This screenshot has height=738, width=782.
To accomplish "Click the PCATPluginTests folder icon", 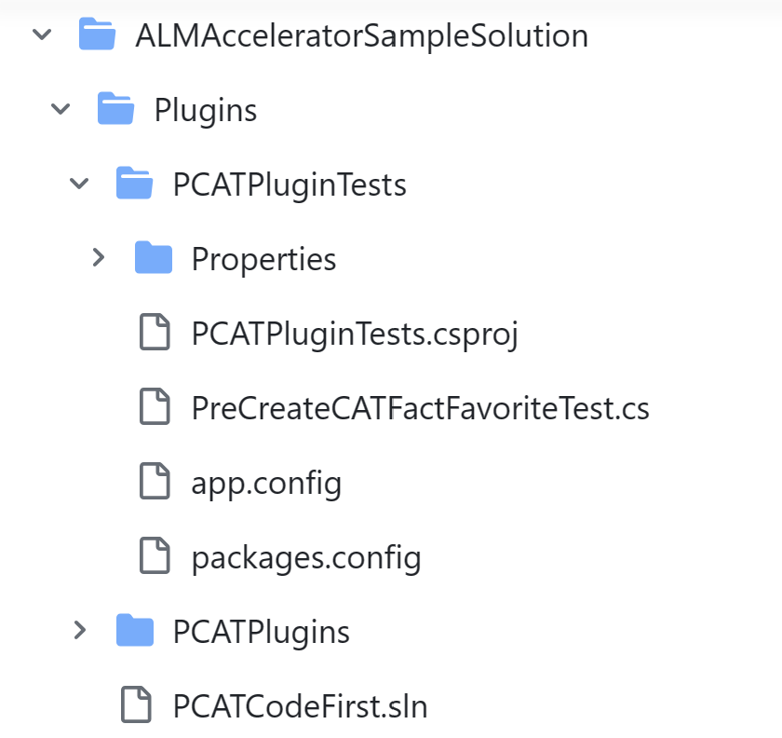I will click(x=134, y=184).
